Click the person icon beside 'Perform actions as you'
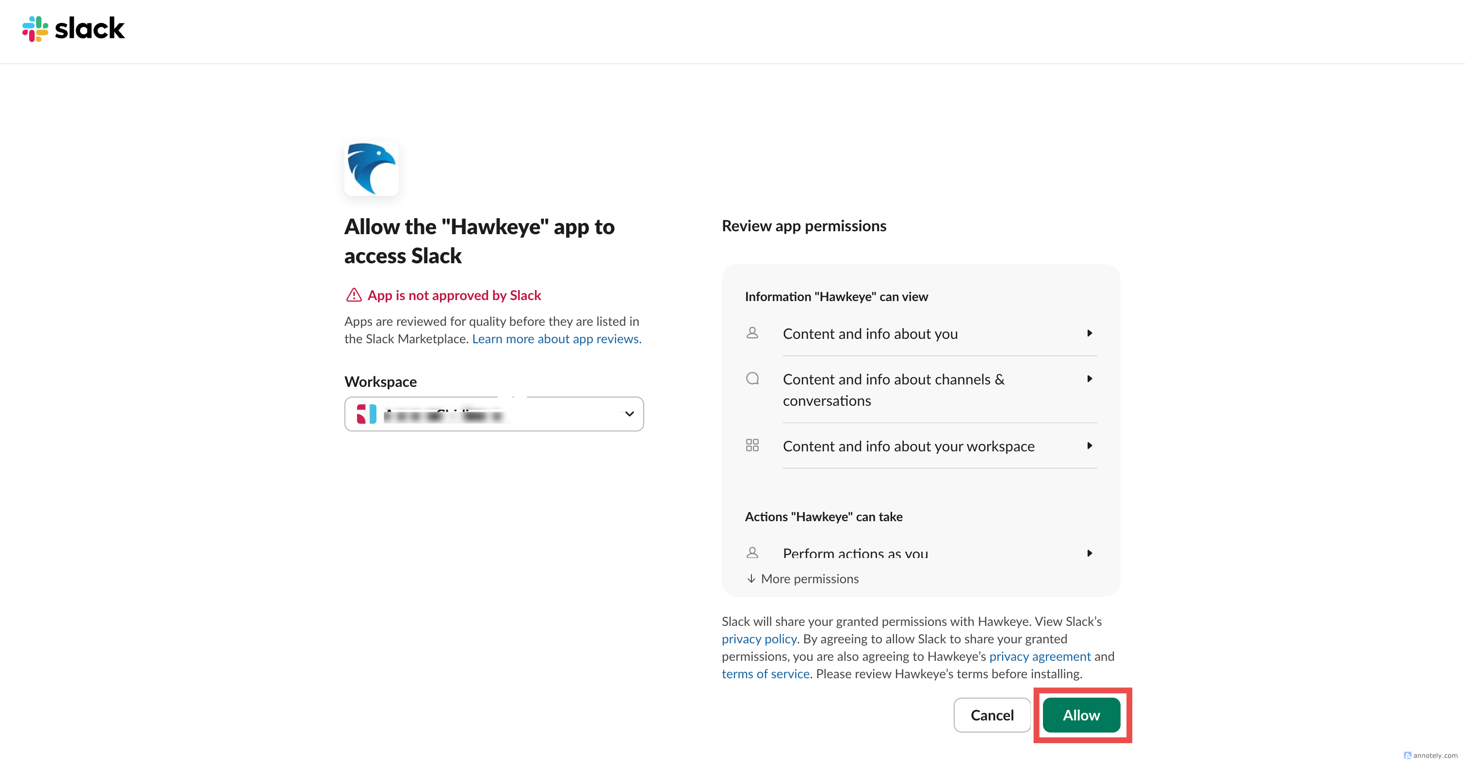Image resolution: width=1465 pixels, height=766 pixels. tap(752, 552)
